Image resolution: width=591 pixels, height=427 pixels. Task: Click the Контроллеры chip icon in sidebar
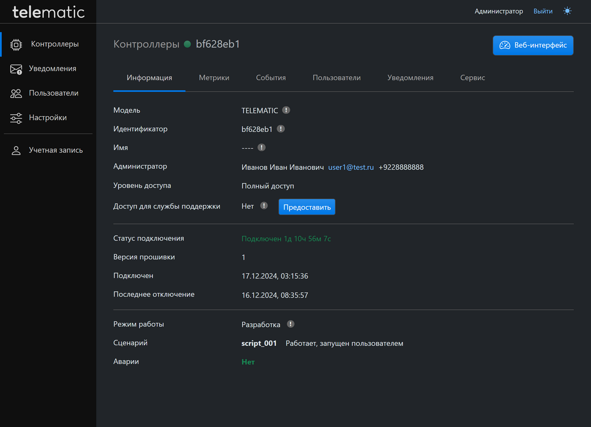16,44
